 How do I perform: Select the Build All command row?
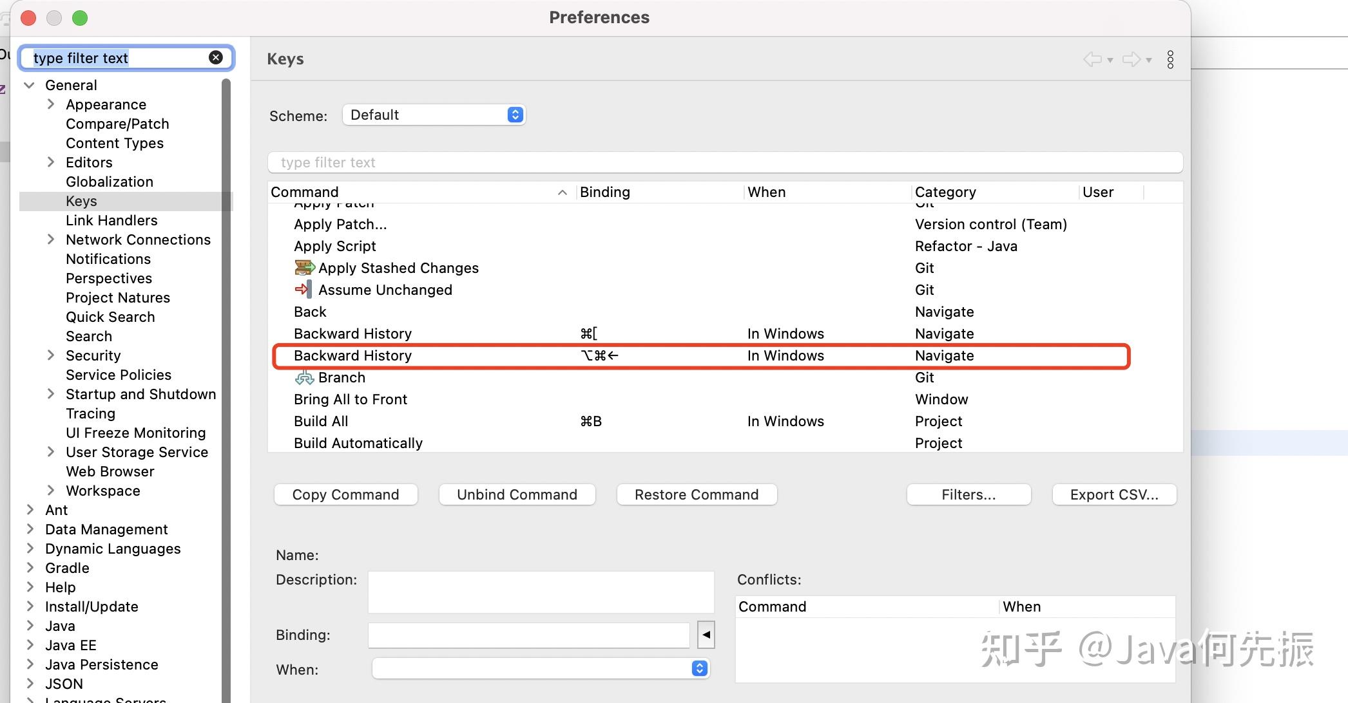321,421
